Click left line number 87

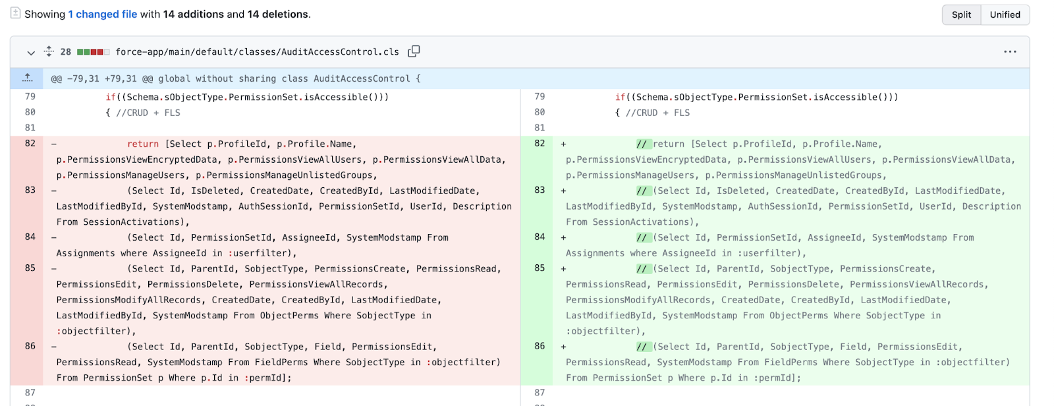(30, 393)
